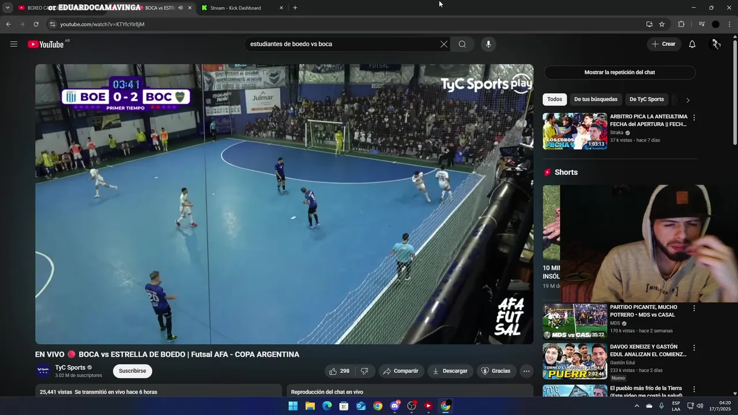Open PARTIDO PICANTE, MUCHO POTRERO title
This screenshot has width=738, height=415.
click(x=643, y=311)
